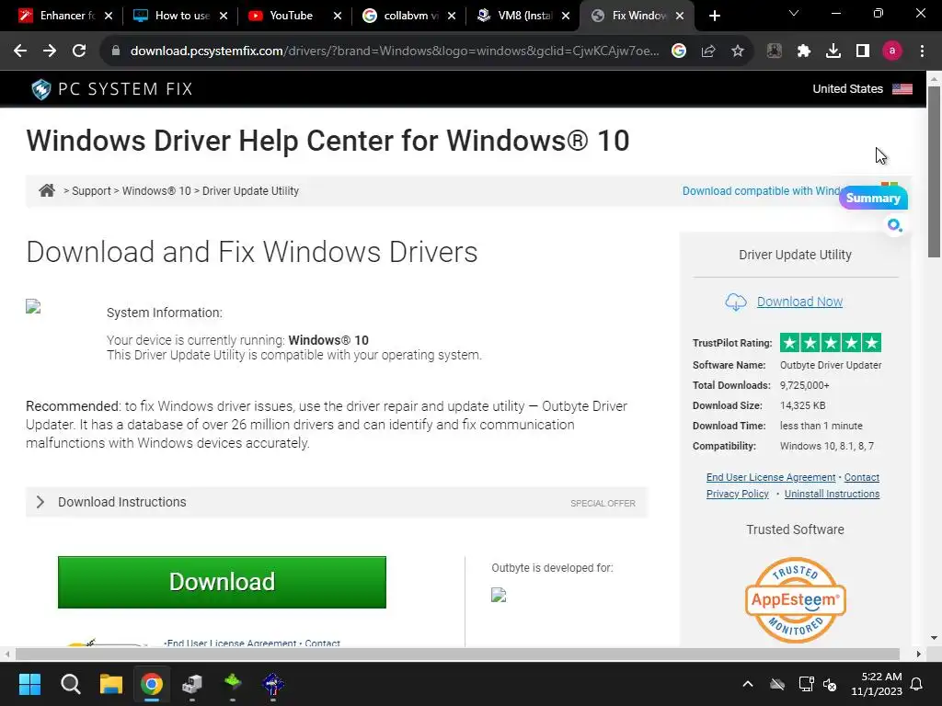Click the TrustPilot five-star rating
942x706 pixels.
(x=831, y=343)
